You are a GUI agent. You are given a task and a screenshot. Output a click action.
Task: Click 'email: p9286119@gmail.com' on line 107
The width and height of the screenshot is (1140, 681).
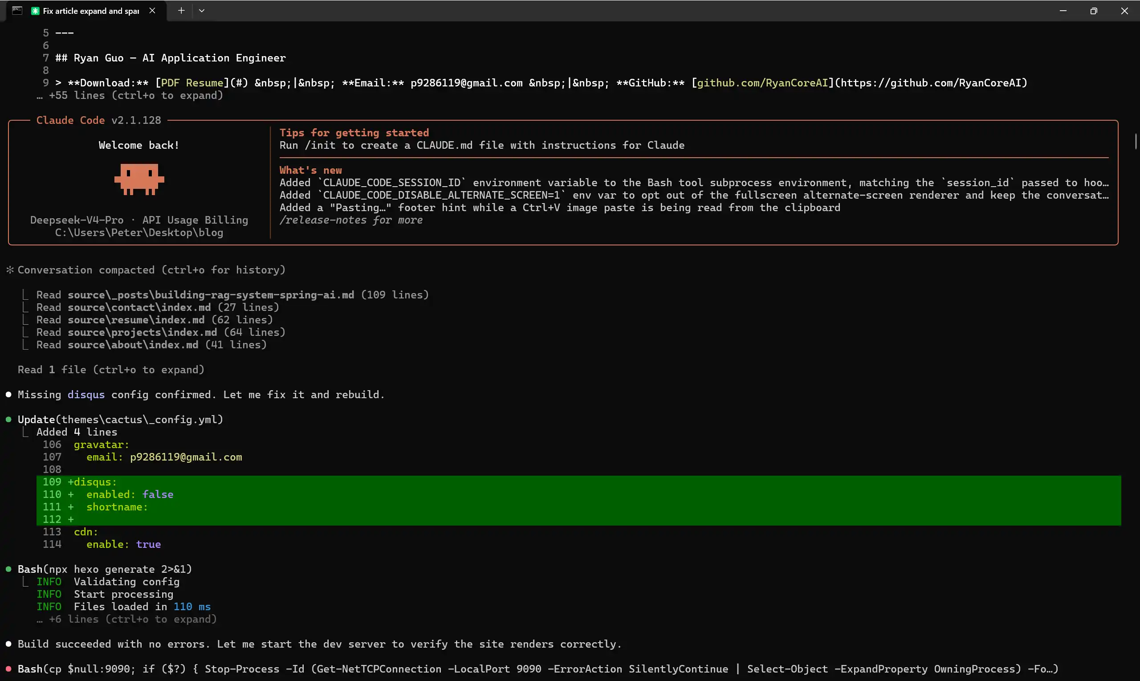coord(164,457)
